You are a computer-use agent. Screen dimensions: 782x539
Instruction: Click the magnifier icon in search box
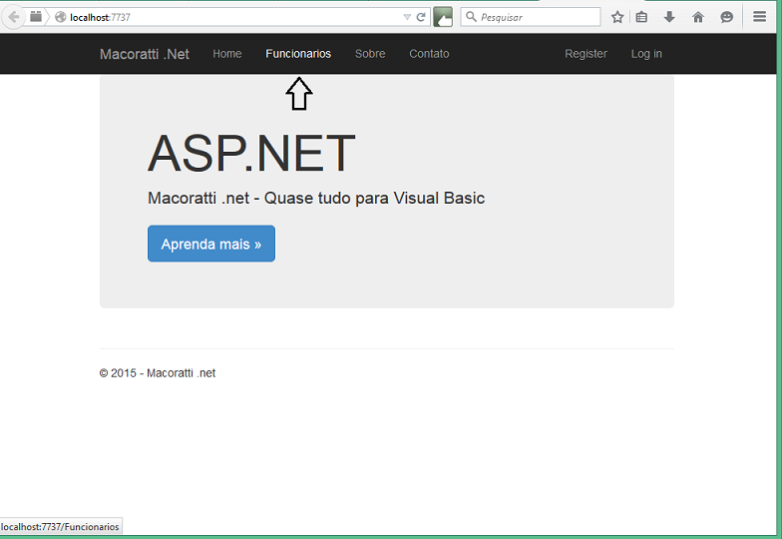point(471,17)
